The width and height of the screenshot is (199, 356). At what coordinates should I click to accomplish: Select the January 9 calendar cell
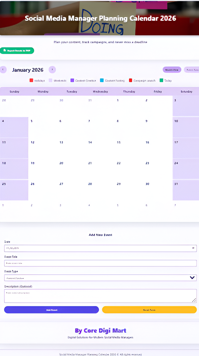tap(158, 127)
